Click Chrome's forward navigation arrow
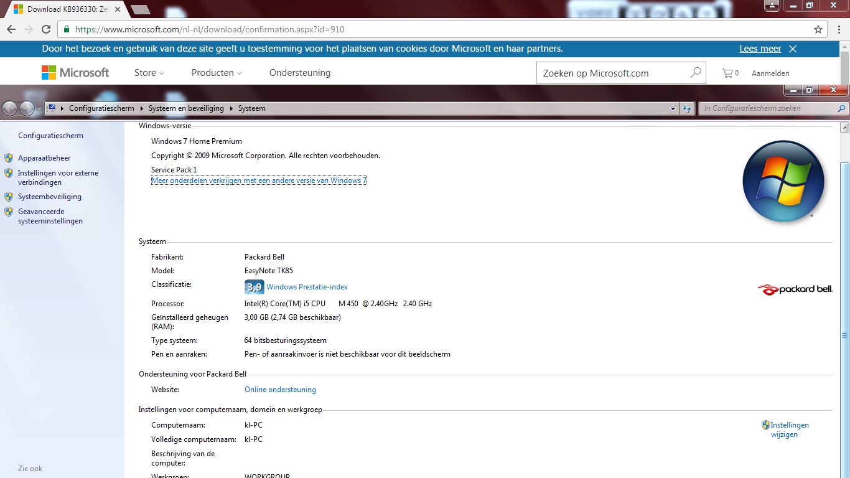Viewport: 850px width, 478px height. 29,29
